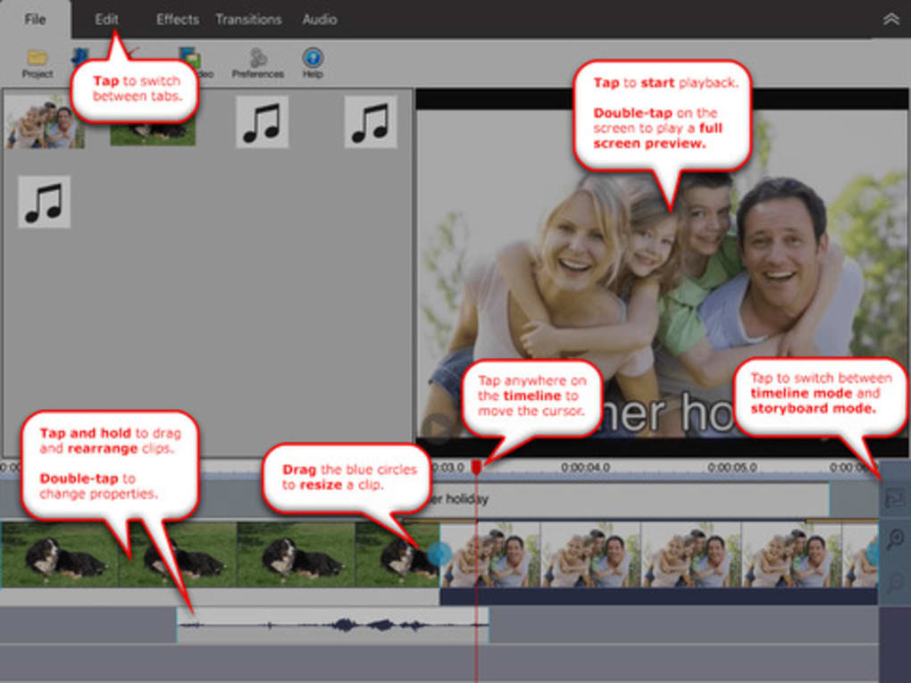Click the blue Help icon
This screenshot has width=911, height=683.
pos(313,63)
